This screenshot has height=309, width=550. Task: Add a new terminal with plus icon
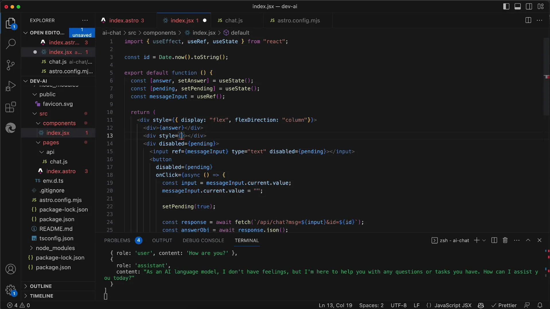click(x=477, y=240)
